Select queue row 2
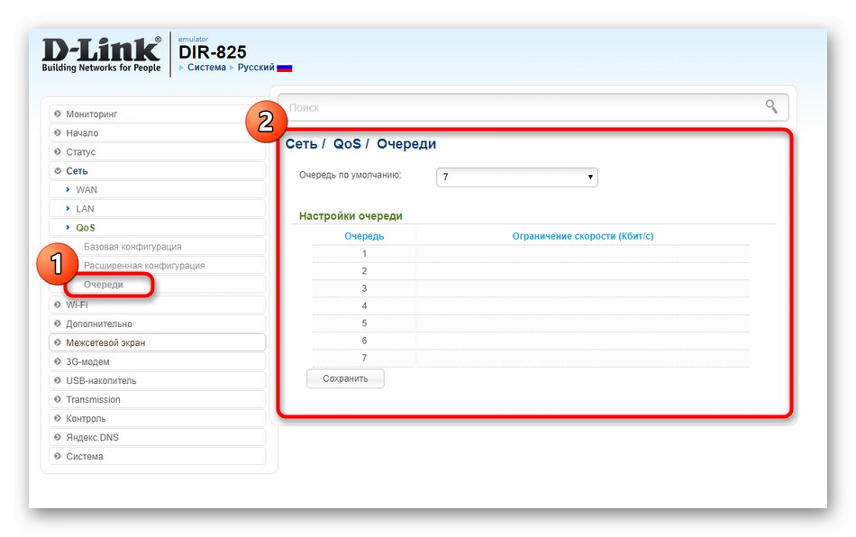Viewport: 856px width, 537px height. [x=531, y=271]
